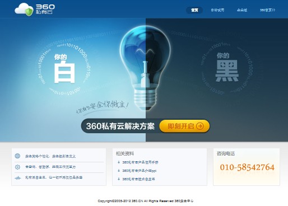The image size is (288, 206).
Task: Click the feature text beside the gear icon
Action: pyautogui.click(x=50, y=167)
